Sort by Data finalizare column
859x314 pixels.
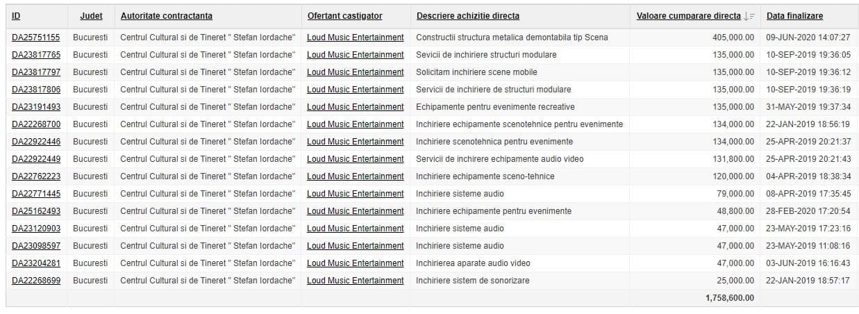(x=794, y=16)
